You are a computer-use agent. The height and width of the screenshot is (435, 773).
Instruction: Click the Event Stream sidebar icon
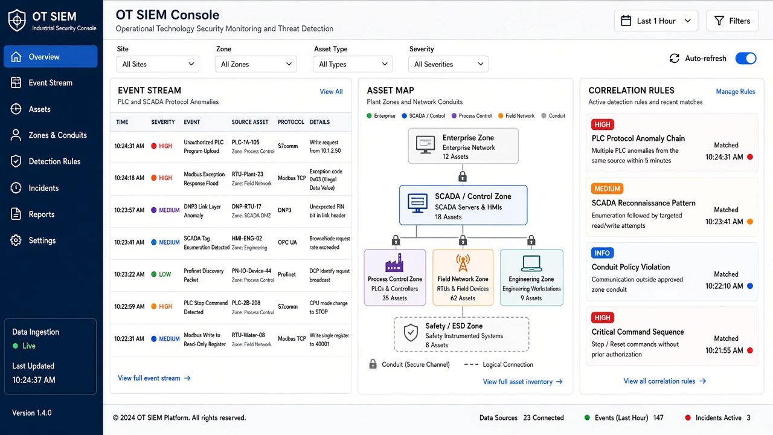pyautogui.click(x=16, y=83)
